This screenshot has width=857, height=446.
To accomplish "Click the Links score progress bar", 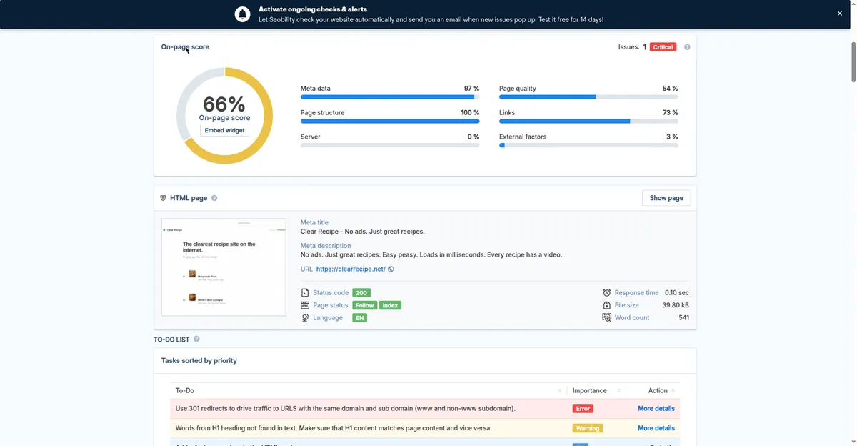I will click(588, 122).
